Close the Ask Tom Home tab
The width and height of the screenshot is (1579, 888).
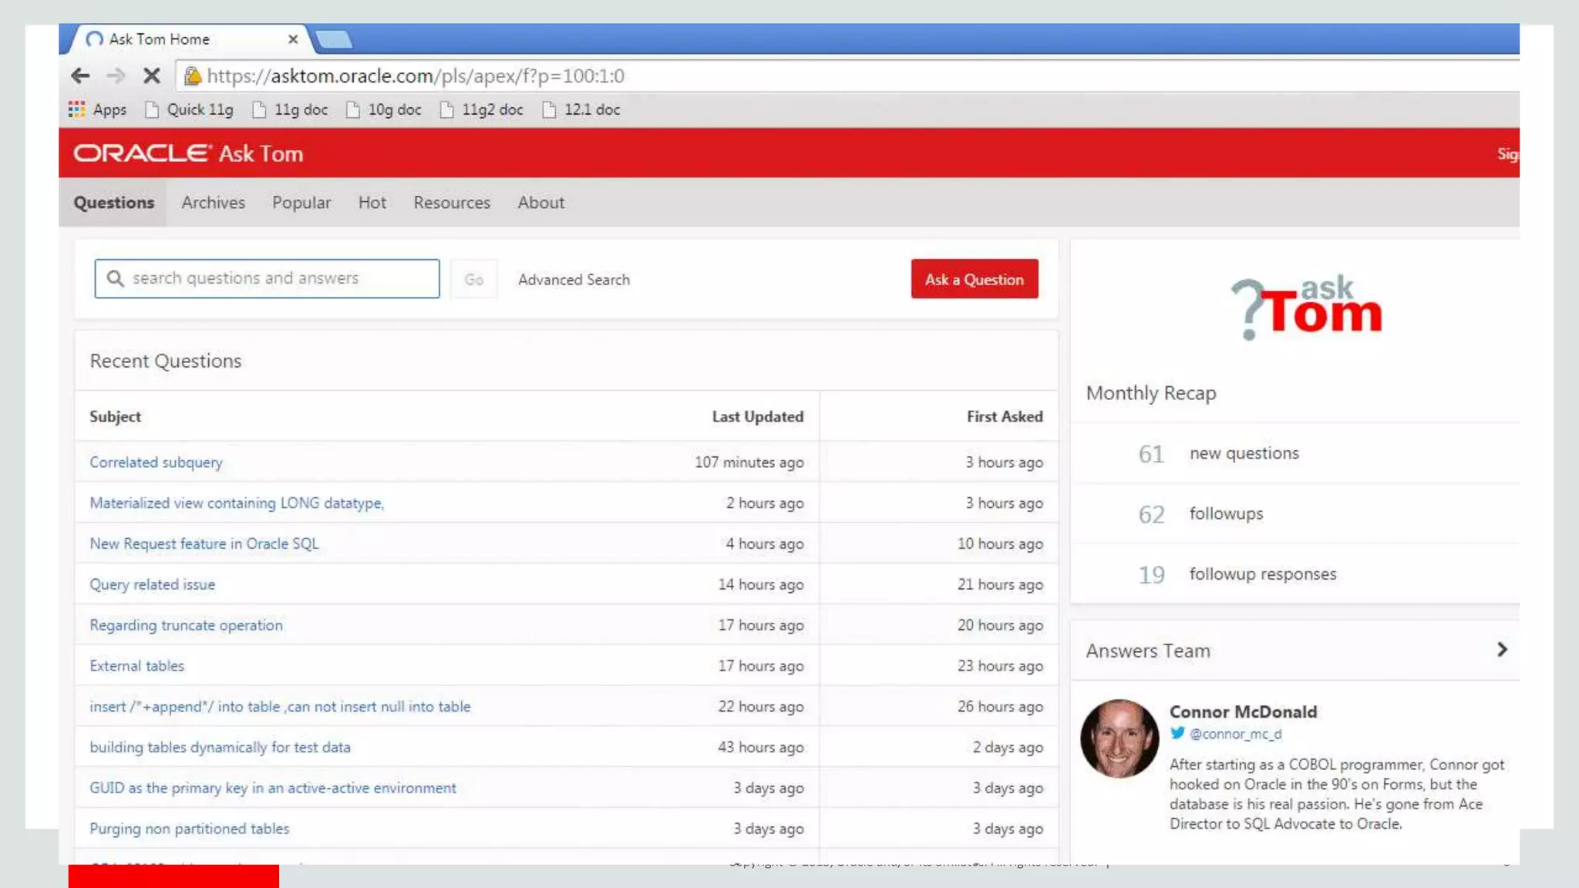(x=293, y=39)
